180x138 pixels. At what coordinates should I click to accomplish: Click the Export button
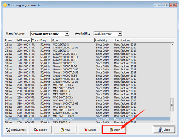tap(41, 130)
